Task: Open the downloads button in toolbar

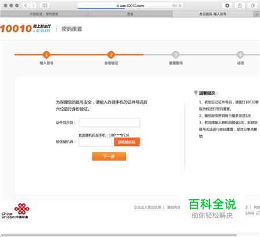Action: [x=227, y=6]
